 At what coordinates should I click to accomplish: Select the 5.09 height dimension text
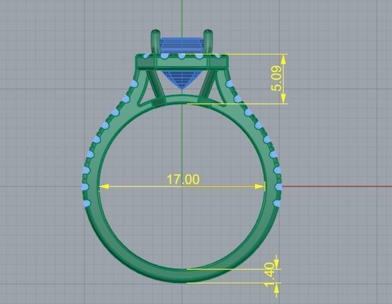(x=277, y=78)
